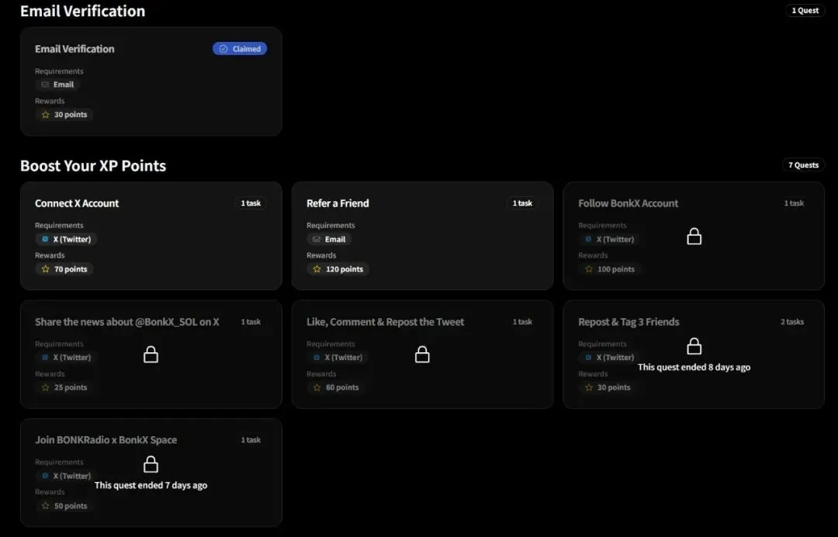Image resolution: width=838 pixels, height=537 pixels.
Task: Click the Email Verification card title
Action: [x=74, y=49]
